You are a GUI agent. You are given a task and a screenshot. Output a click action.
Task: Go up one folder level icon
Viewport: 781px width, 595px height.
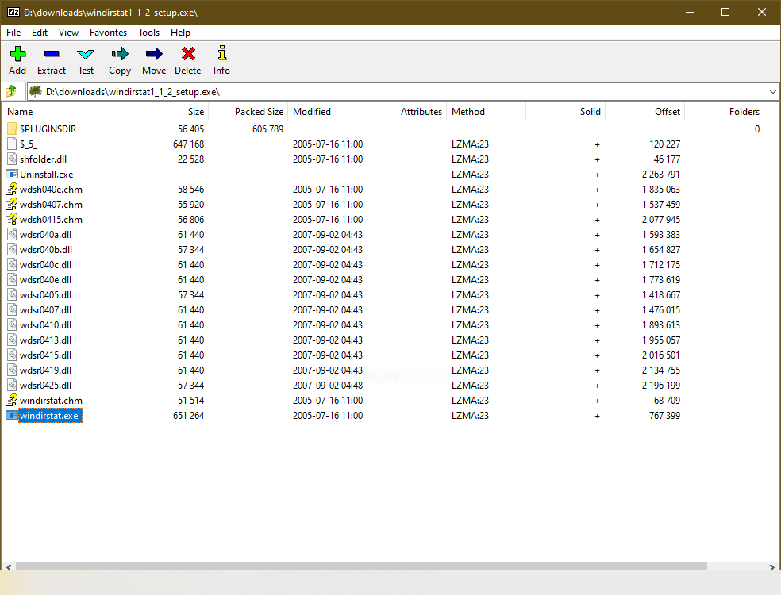point(11,91)
